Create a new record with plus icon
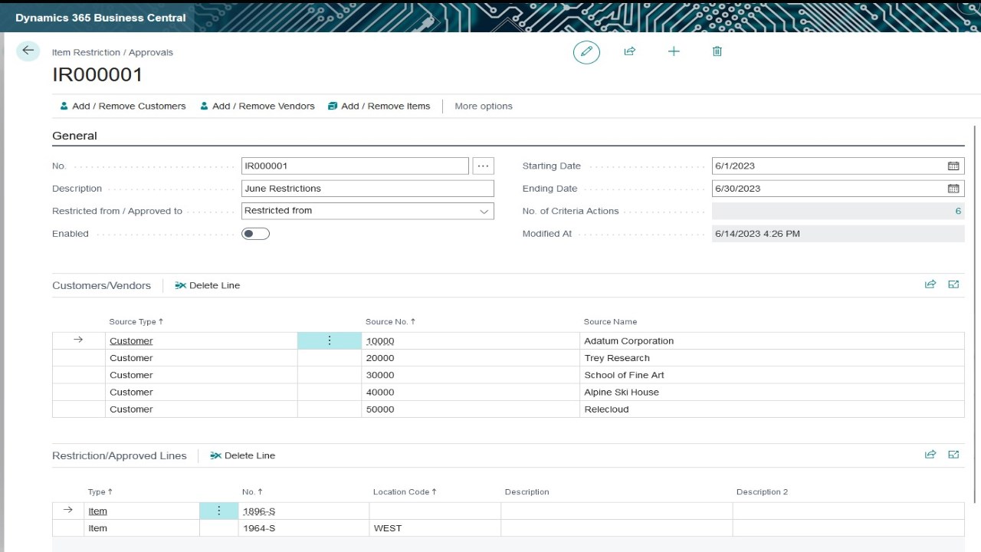The width and height of the screenshot is (981, 552). tap(674, 51)
